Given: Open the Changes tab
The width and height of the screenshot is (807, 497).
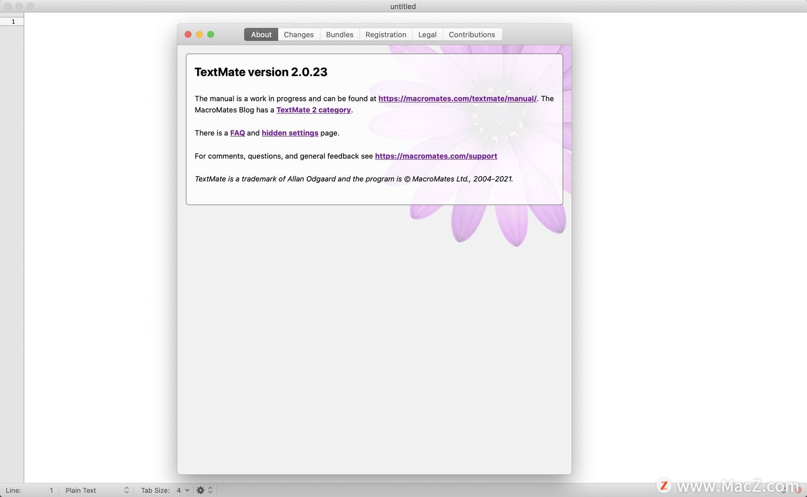Looking at the screenshot, I should (298, 34).
